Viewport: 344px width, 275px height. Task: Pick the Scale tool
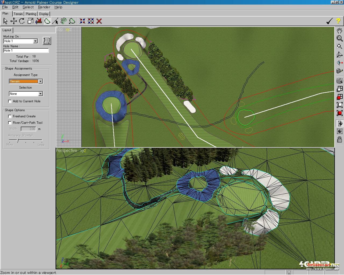(x=30, y=21)
